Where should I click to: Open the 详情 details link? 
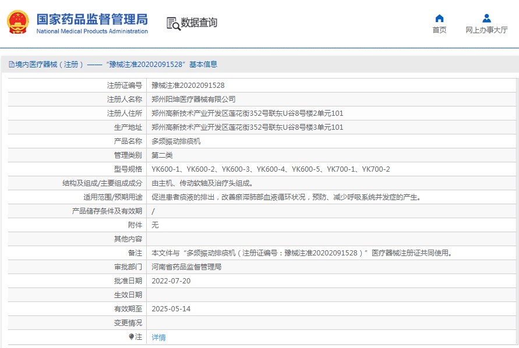point(158,338)
